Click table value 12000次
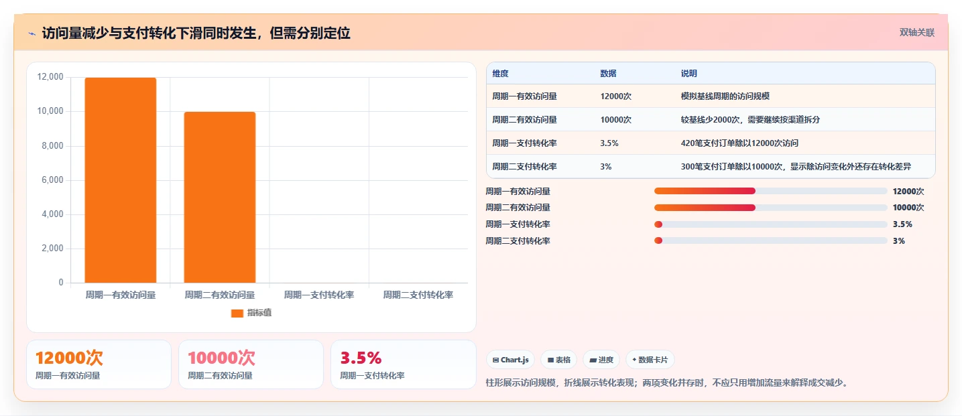 click(615, 96)
